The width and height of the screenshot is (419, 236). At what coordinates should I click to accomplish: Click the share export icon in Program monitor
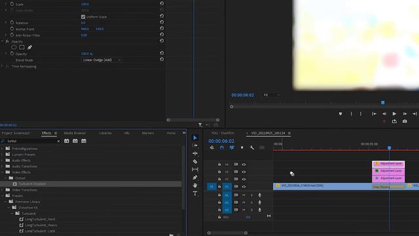coord(394,121)
